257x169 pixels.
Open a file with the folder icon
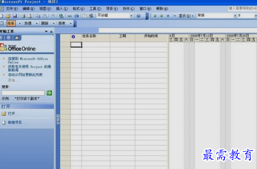point(8,16)
